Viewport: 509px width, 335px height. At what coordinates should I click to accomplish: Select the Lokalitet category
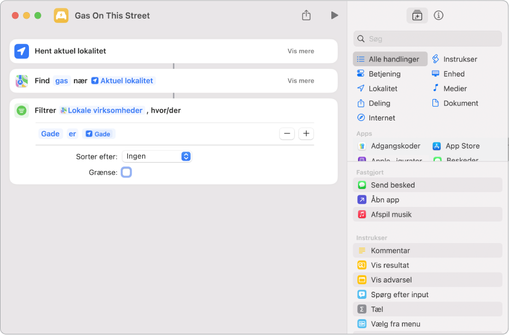377,88
